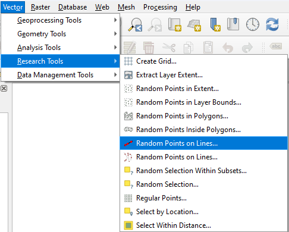Click Random Points Inside Polygons icon
Viewport: 289px width, 232px height.
click(x=128, y=130)
